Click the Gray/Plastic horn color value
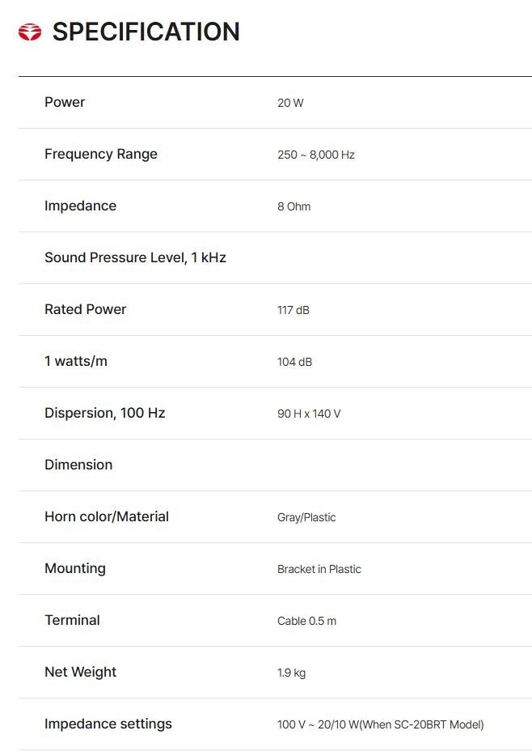 coord(306,517)
